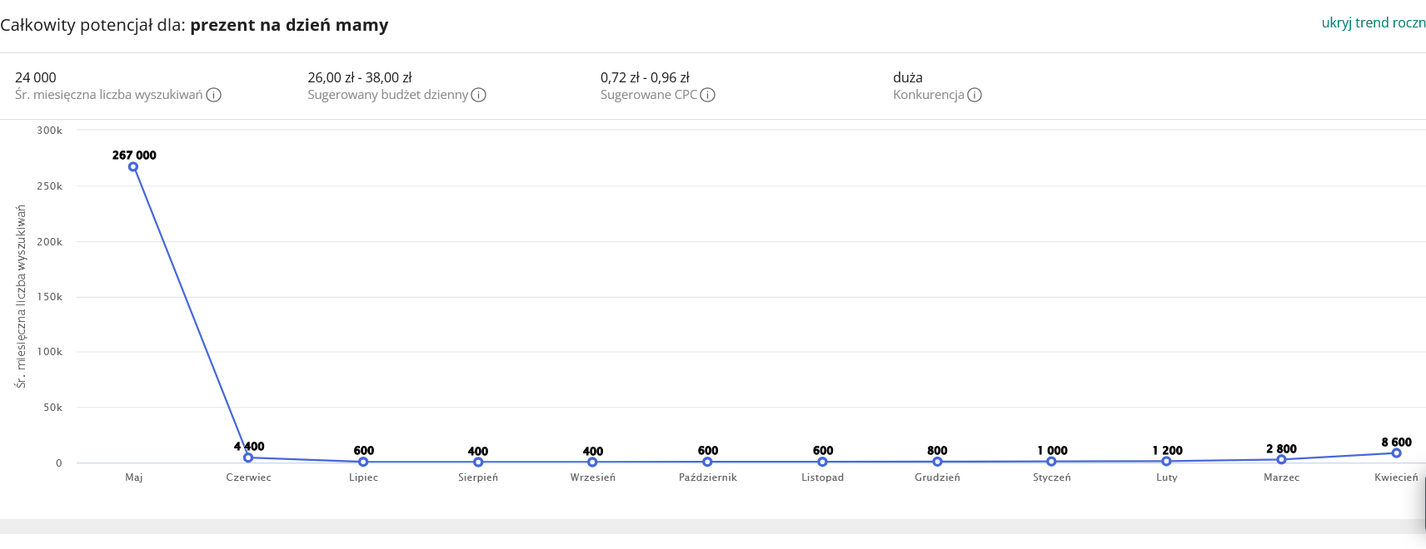This screenshot has width=1426, height=549.
Task: Click the Wrzesień data point marker
Action: tap(592, 462)
